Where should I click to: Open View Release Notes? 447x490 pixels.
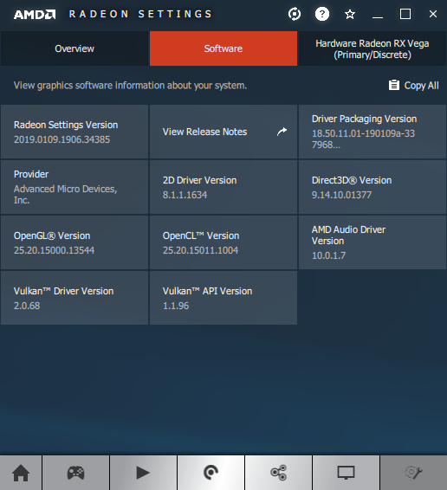[x=223, y=132]
